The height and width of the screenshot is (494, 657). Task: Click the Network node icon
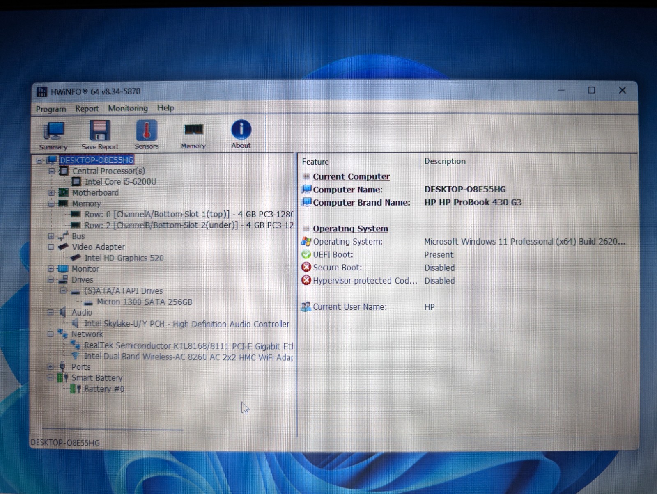(x=63, y=334)
